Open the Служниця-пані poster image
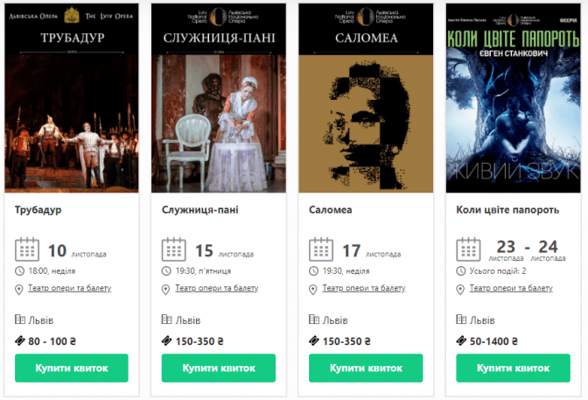This screenshot has width=588, height=400. 219,98
